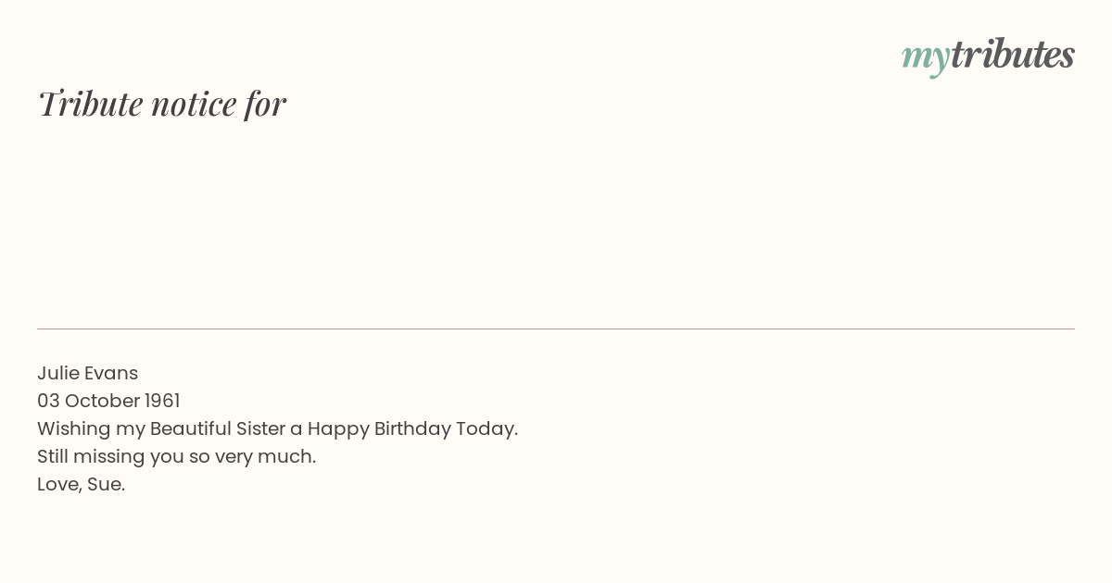Click the year '1961' in the date
This screenshot has width=1112, height=583.
click(162, 401)
